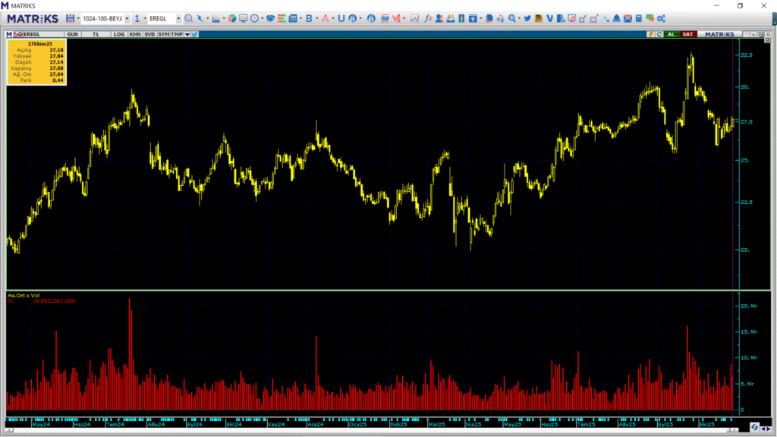777x437 pixels.
Task: Open the calculator icon
Action: tap(639, 18)
